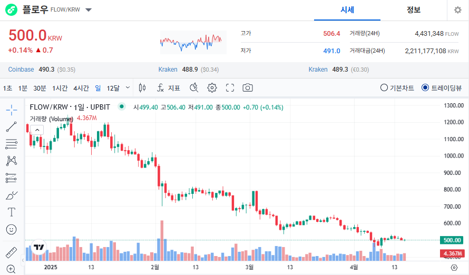
Task: Click the 고가 506.4 value
Action: pos(331,34)
